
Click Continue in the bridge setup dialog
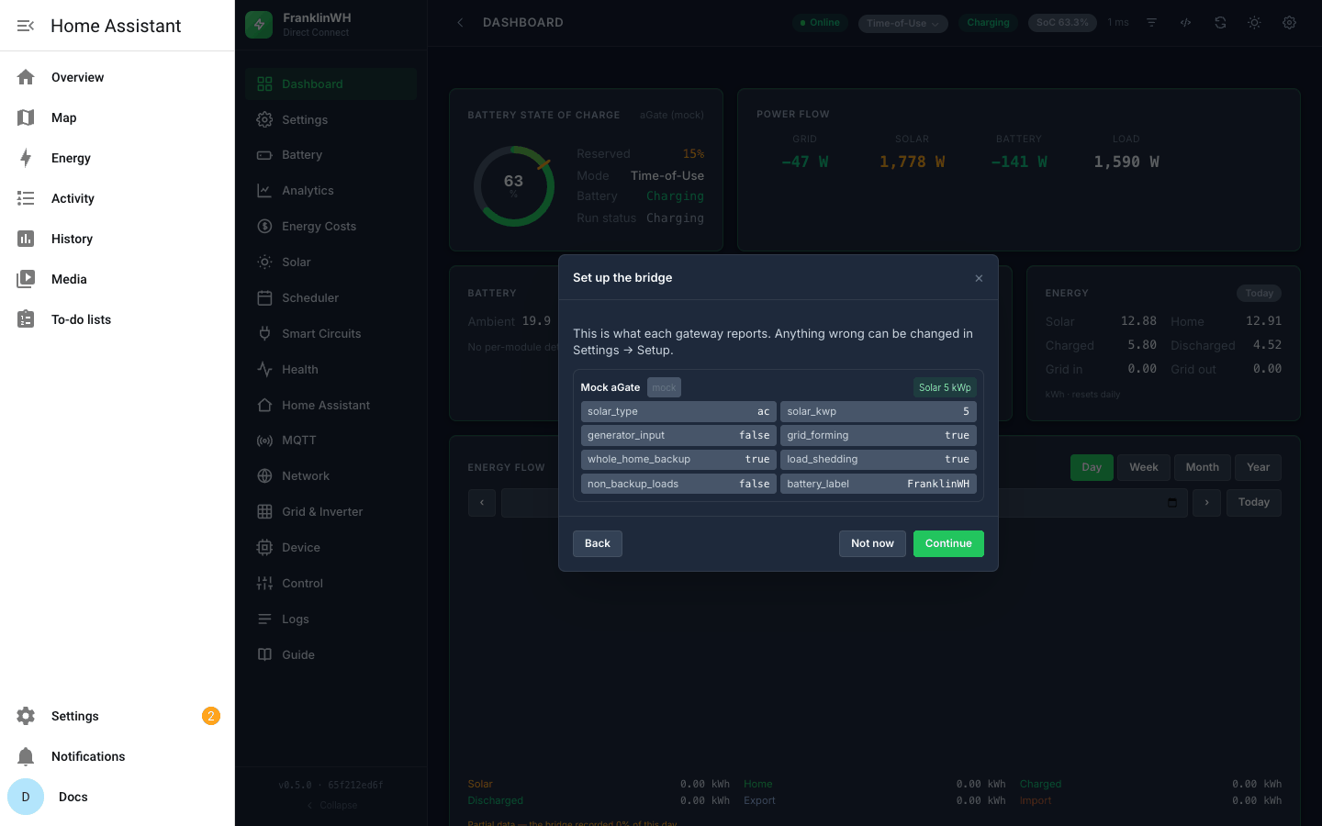click(948, 543)
